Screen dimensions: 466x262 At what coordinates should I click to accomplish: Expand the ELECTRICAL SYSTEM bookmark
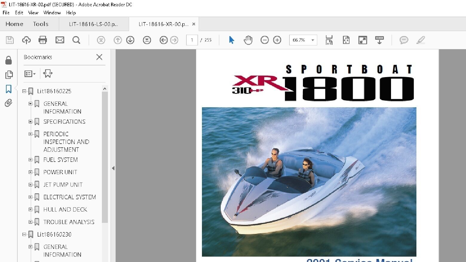(30, 197)
